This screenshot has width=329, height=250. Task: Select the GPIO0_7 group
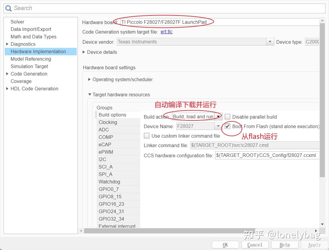tap(118, 189)
